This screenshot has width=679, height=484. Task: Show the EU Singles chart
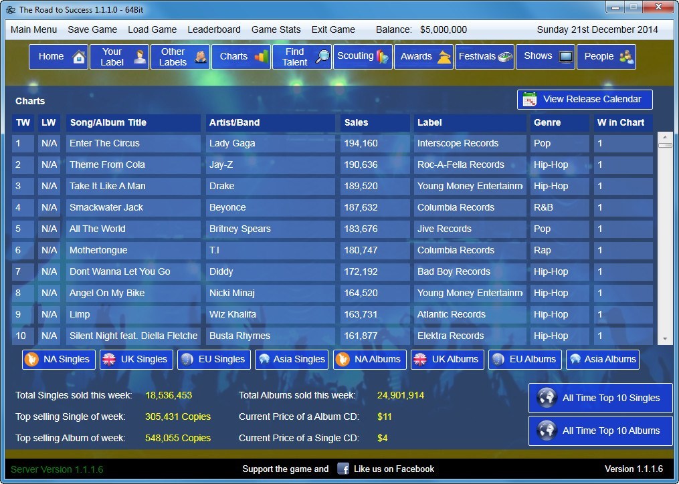coord(214,359)
